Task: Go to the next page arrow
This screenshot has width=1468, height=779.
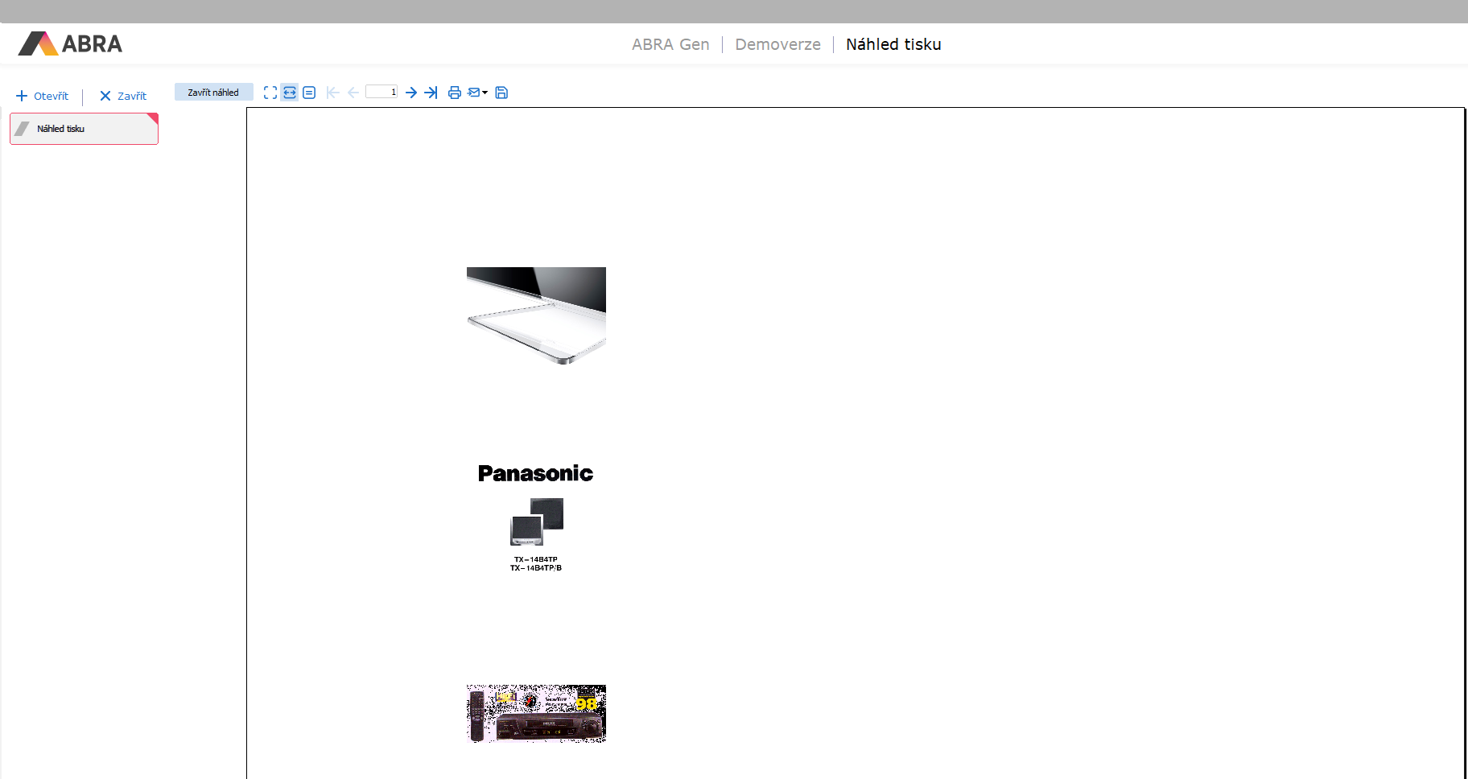Action: point(411,93)
